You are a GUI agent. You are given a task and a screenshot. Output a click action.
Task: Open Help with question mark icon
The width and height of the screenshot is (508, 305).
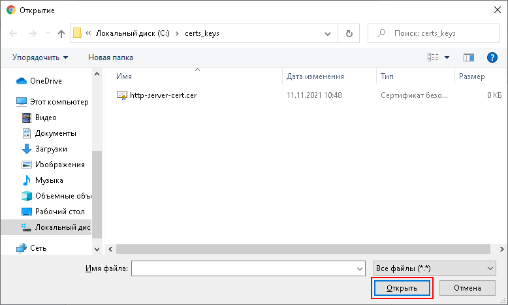pos(492,57)
